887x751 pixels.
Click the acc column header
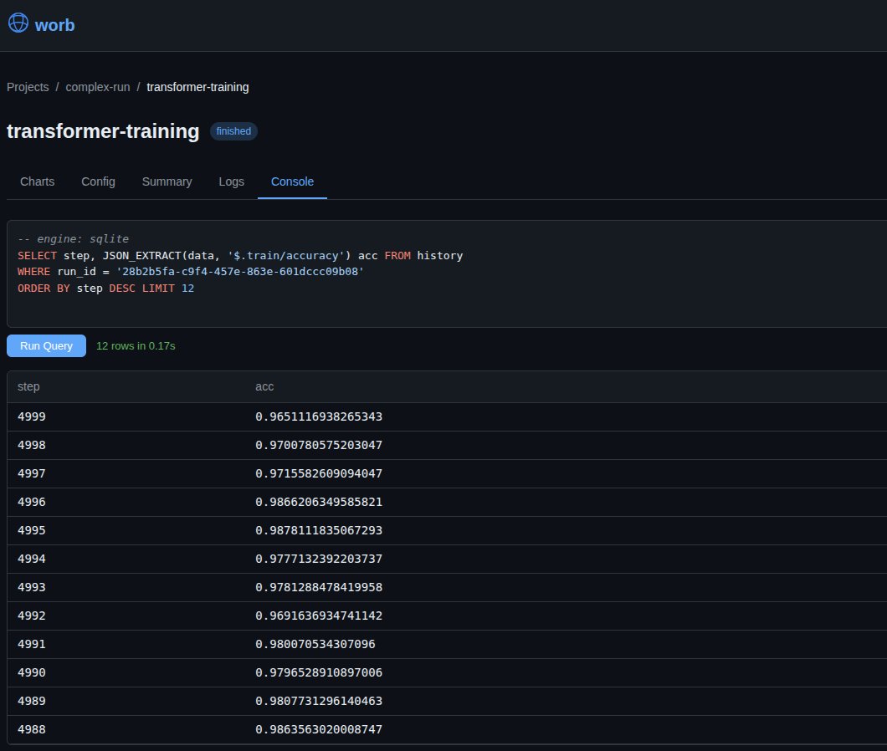264,387
